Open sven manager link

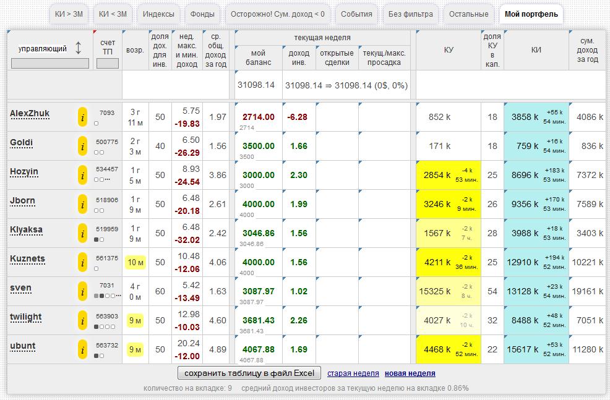(20, 287)
